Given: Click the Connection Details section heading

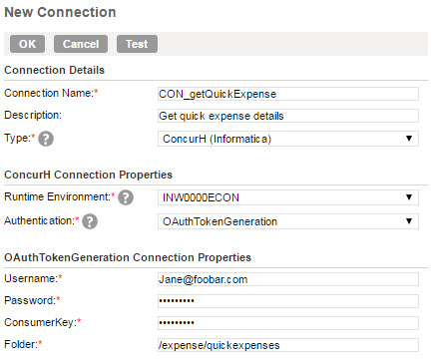Looking at the screenshot, I should 54,70.
